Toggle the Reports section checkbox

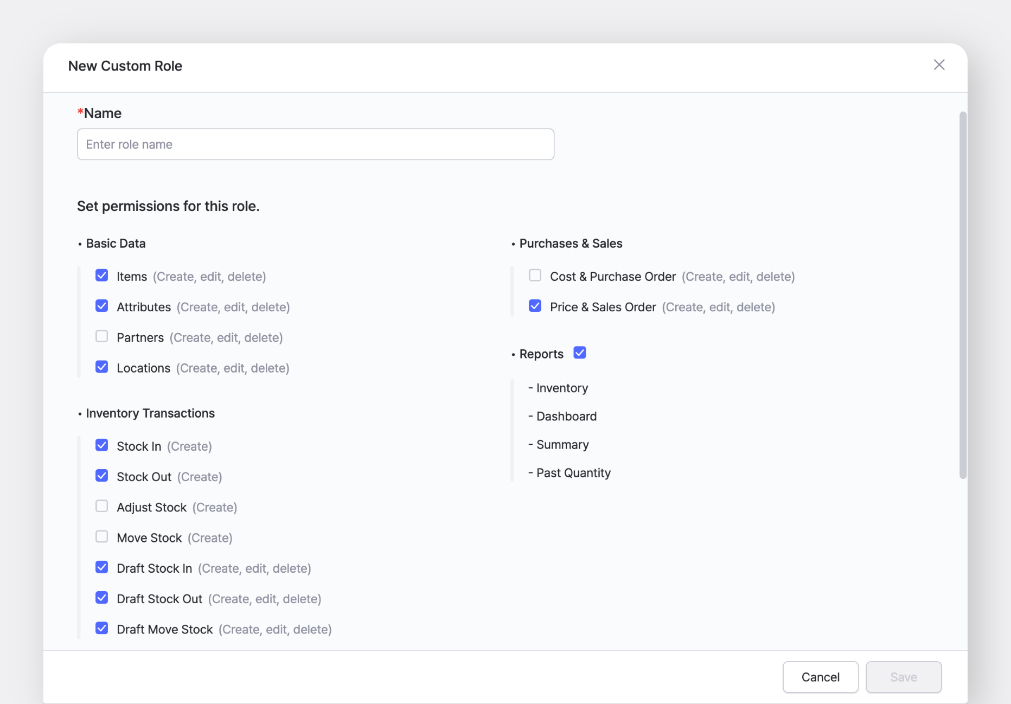point(579,353)
